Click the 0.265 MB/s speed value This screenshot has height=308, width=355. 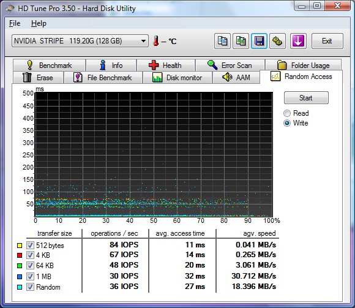point(256,255)
